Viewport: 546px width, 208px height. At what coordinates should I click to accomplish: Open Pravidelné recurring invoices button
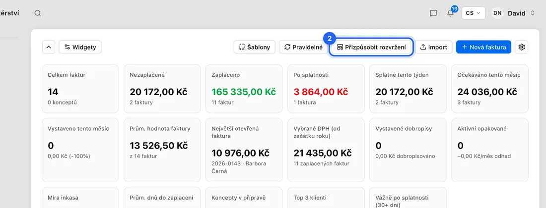point(304,47)
